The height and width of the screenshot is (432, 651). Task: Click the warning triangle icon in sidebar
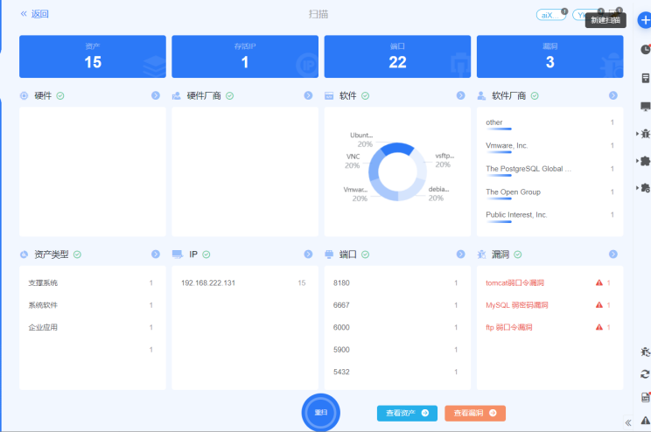pyautogui.click(x=645, y=421)
